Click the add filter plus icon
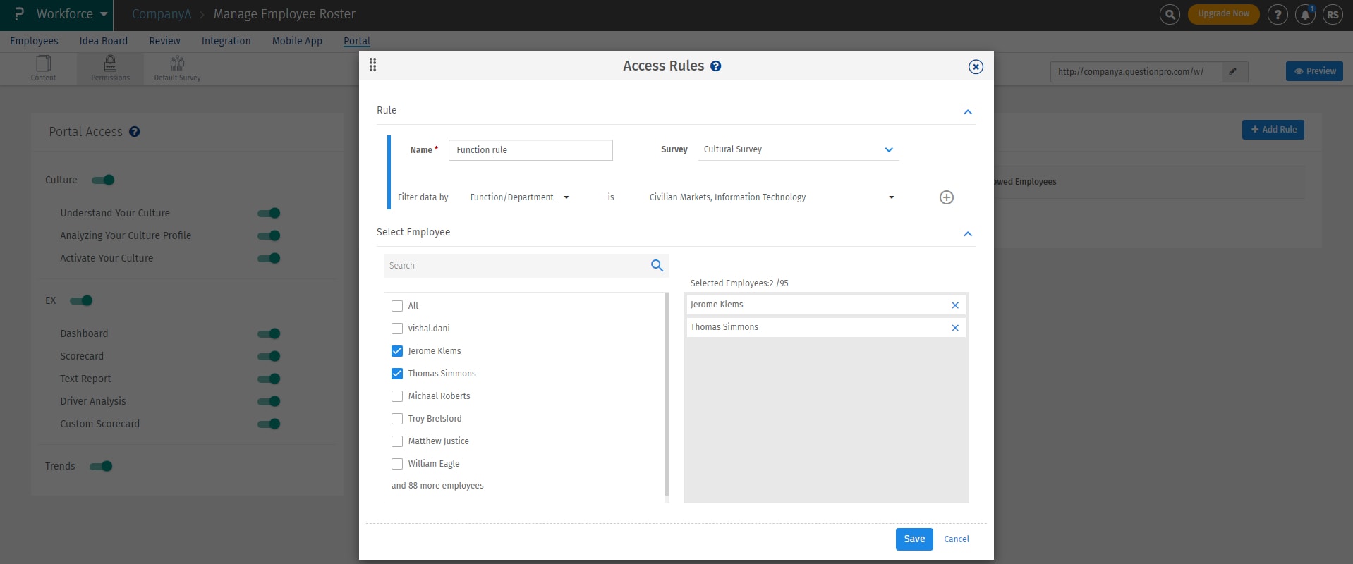The image size is (1353, 564). tap(947, 197)
